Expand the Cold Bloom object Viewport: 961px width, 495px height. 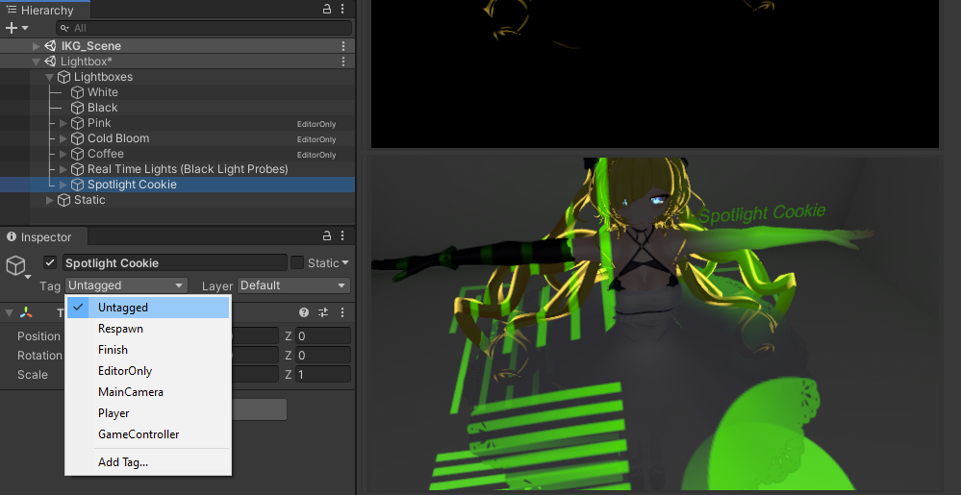[63, 138]
